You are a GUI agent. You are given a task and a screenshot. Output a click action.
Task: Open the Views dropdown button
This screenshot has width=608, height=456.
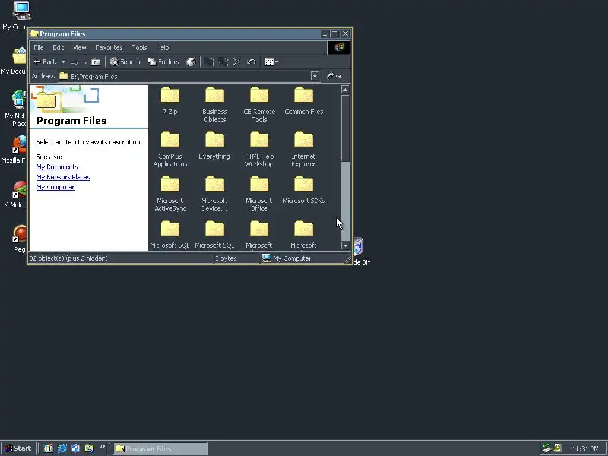coord(271,62)
